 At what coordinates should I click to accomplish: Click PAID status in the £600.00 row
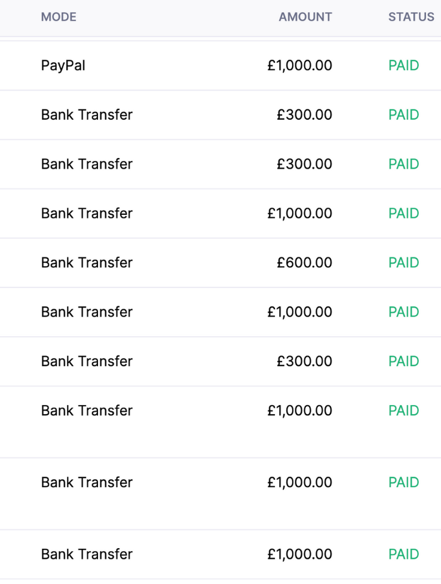click(x=404, y=263)
